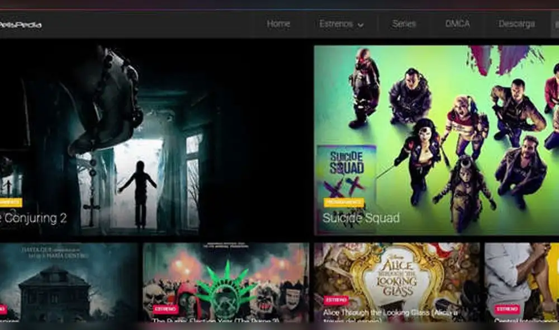Go to the Series section
The height and width of the screenshot is (330, 559).
click(x=404, y=24)
